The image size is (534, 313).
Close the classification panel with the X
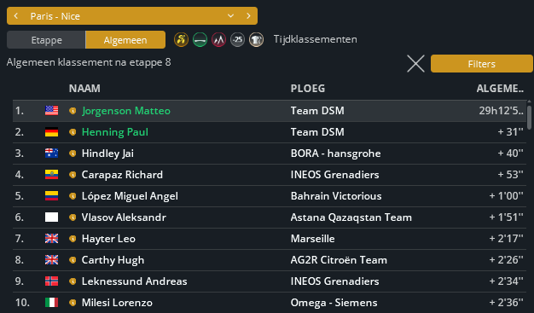pos(415,64)
